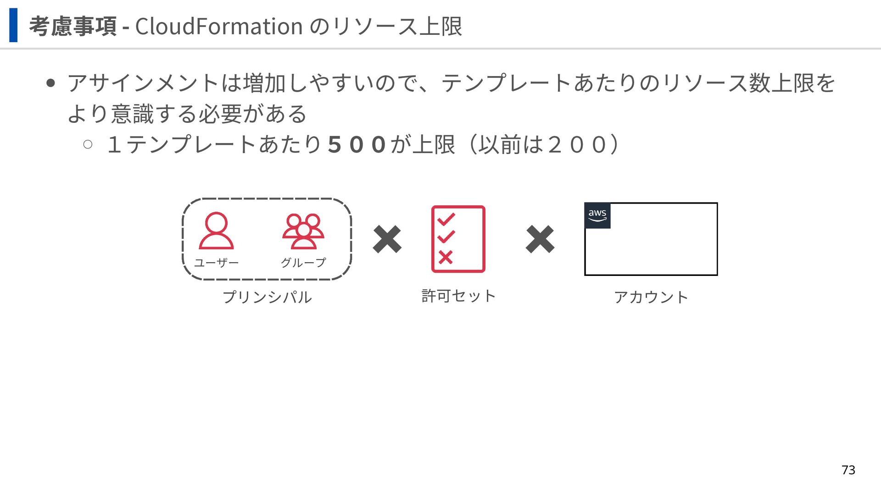881x495 pixels.
Task: Click the red group icon
Action: click(303, 231)
